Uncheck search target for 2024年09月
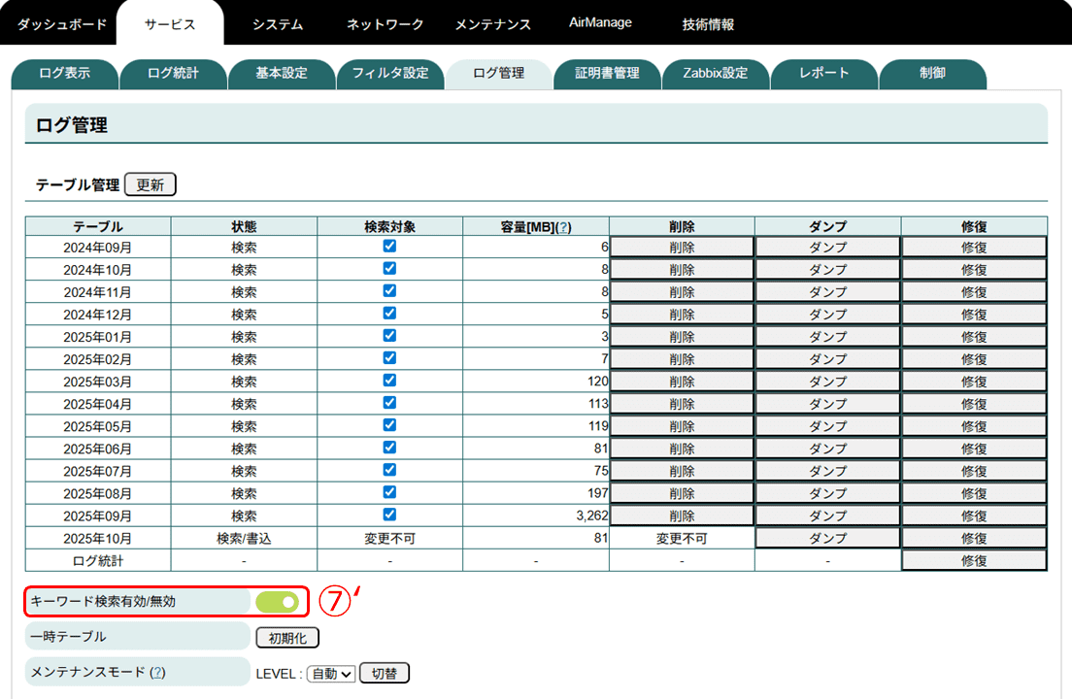This screenshot has height=699, width=1072. pos(389,247)
